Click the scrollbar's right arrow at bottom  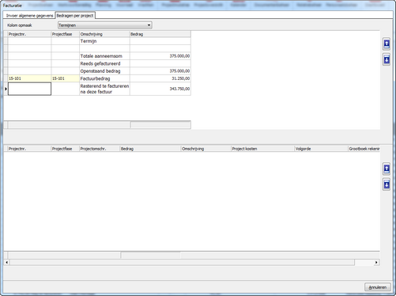click(376, 262)
